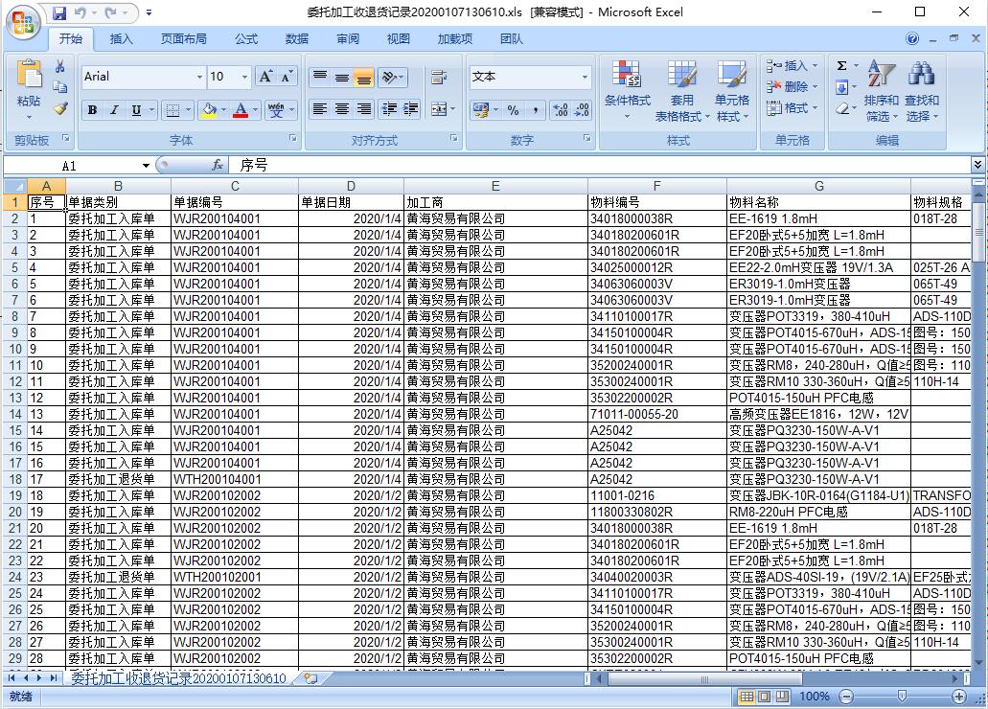988x709 pixels.
Task: Click the increase font size icon
Action: click(266, 77)
